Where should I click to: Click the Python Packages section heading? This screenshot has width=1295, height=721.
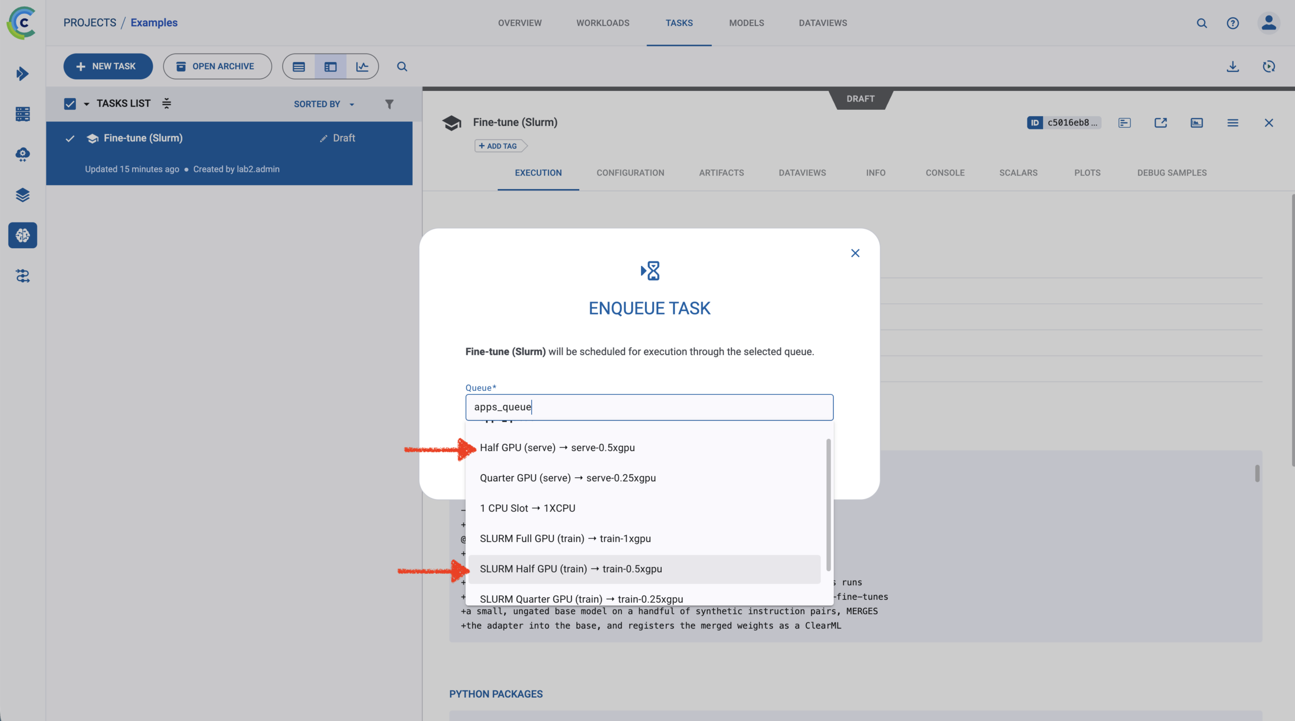point(496,694)
